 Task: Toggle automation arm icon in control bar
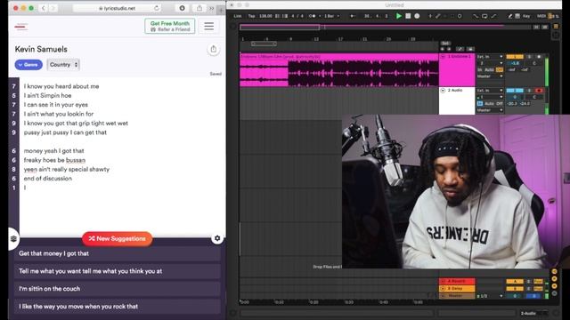[x=438, y=16]
